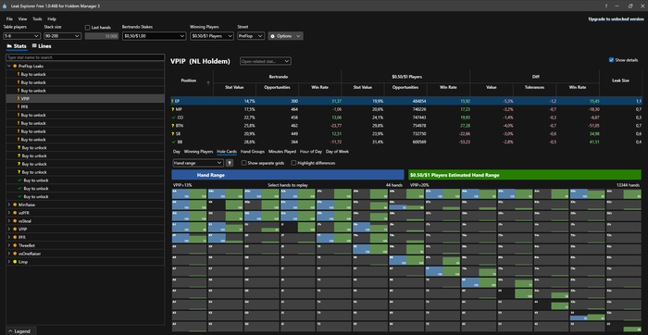Expand the ThreeBet tree group
This screenshot has width=648, height=335.
pos(9,245)
